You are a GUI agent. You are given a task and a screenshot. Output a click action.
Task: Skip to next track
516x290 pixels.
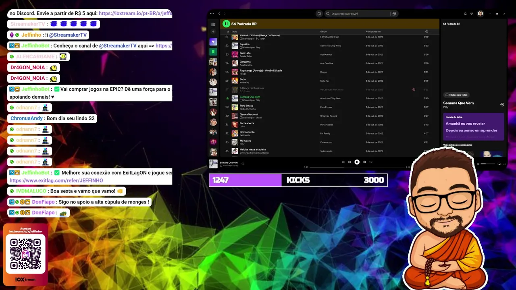point(364,162)
